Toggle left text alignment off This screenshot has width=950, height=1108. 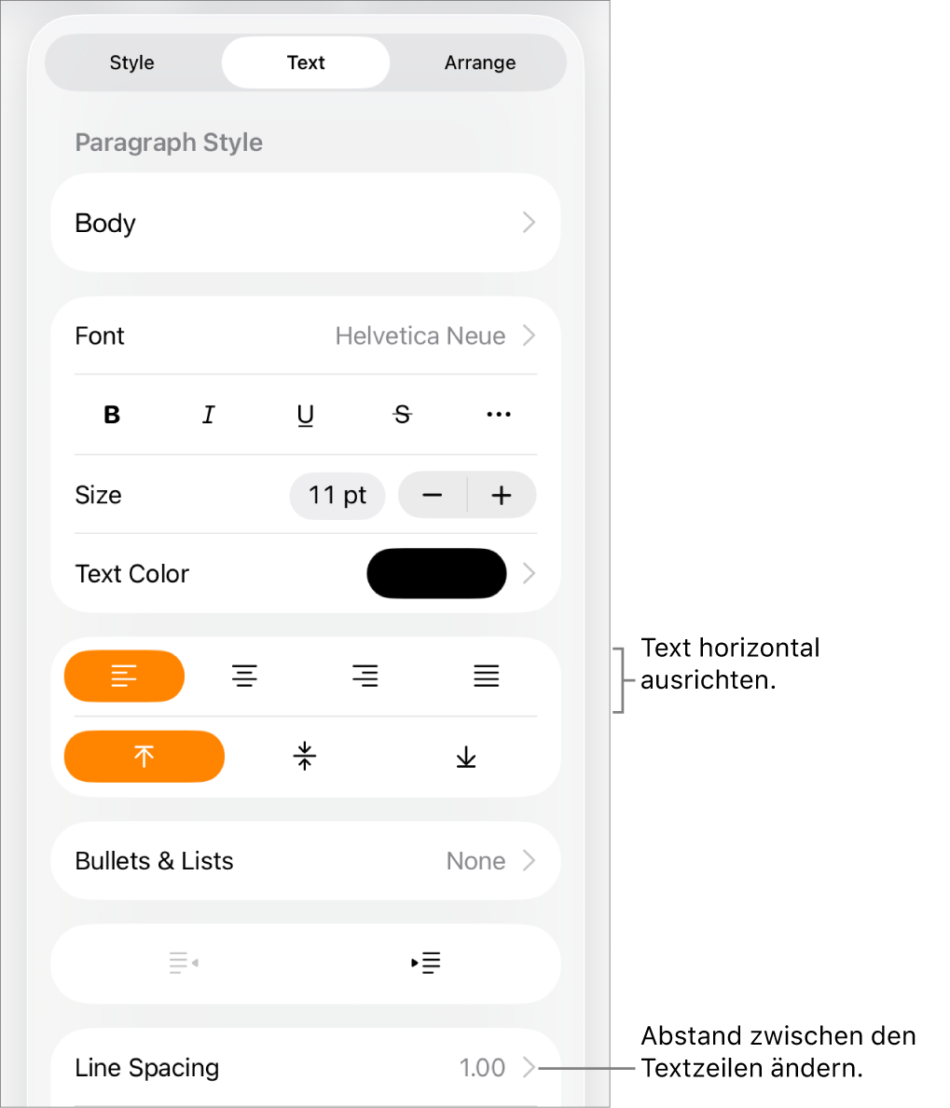pyautogui.click(x=124, y=676)
